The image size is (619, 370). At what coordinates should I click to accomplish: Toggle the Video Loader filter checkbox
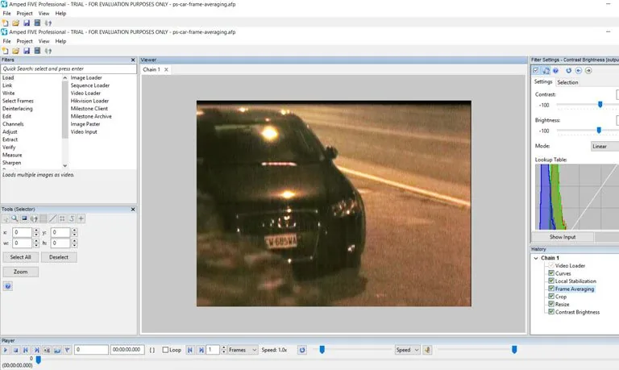click(x=551, y=265)
